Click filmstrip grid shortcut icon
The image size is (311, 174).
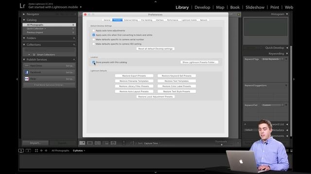[x=36, y=150]
